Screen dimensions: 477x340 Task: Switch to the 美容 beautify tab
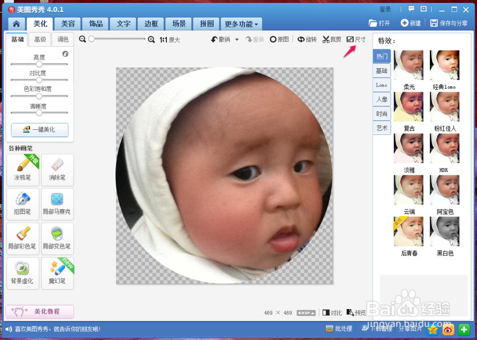[x=67, y=23]
